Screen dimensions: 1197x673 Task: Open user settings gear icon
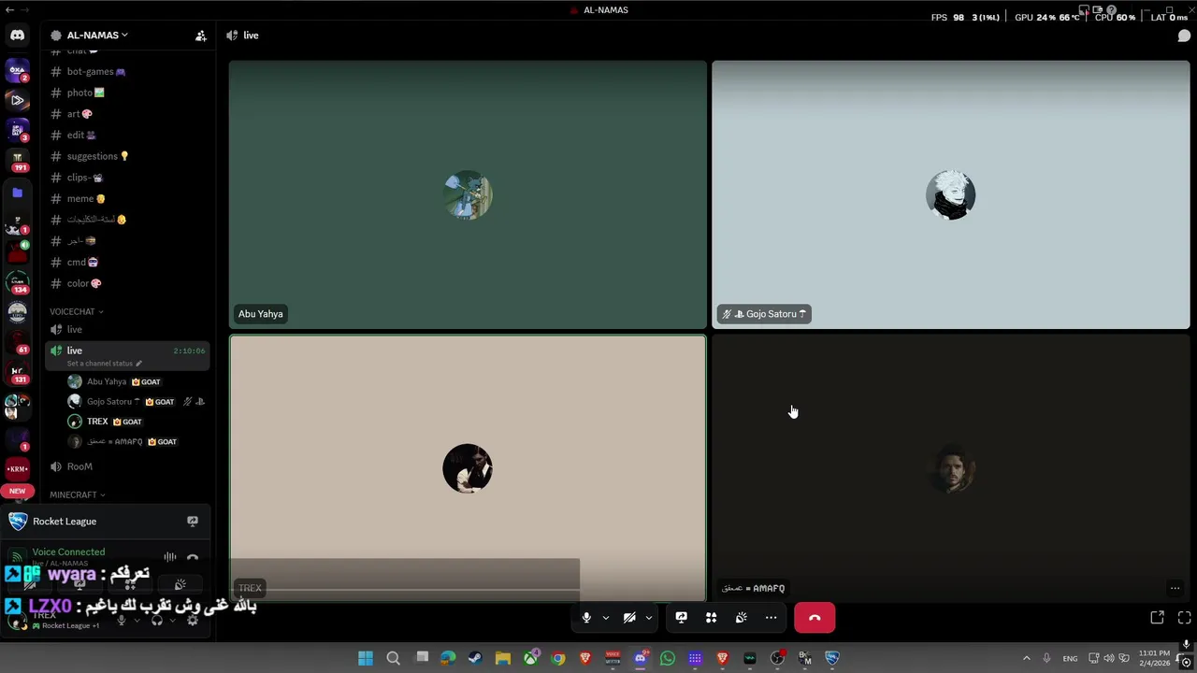coord(193,620)
